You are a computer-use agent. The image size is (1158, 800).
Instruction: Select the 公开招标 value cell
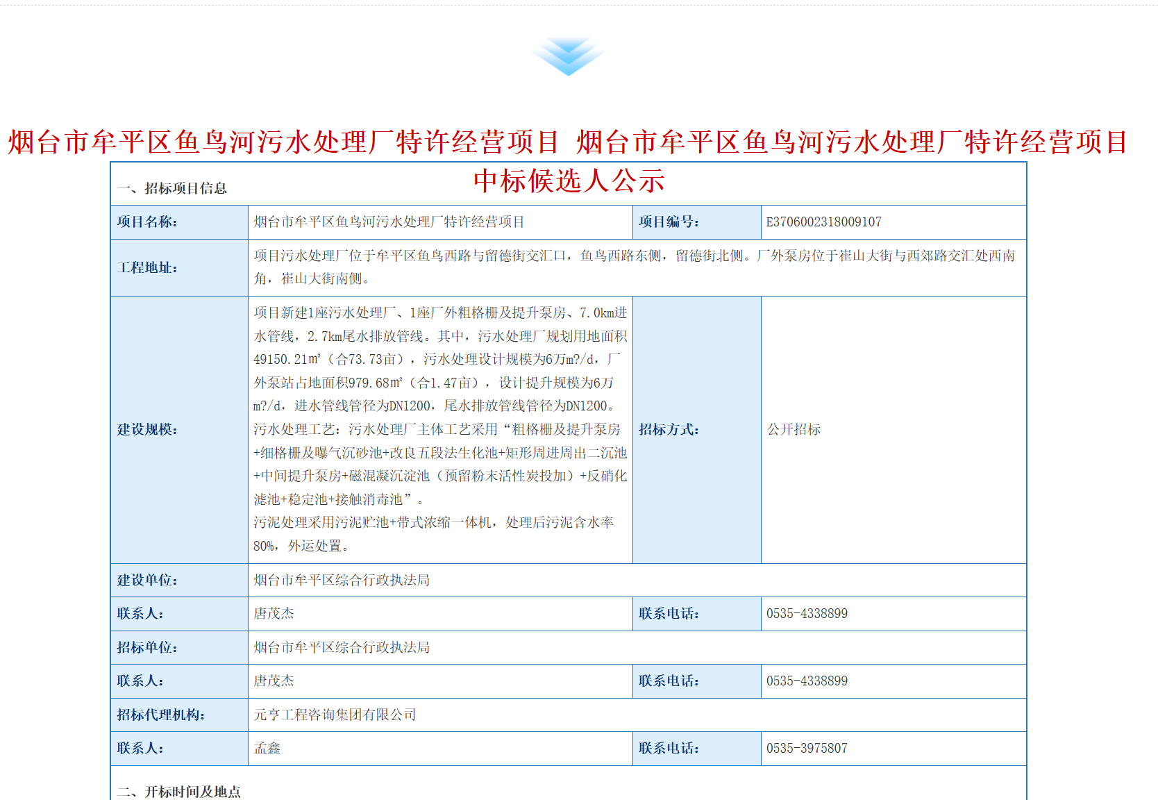[x=893, y=430]
